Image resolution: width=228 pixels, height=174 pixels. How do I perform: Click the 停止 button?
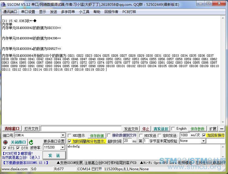click(146, 129)
